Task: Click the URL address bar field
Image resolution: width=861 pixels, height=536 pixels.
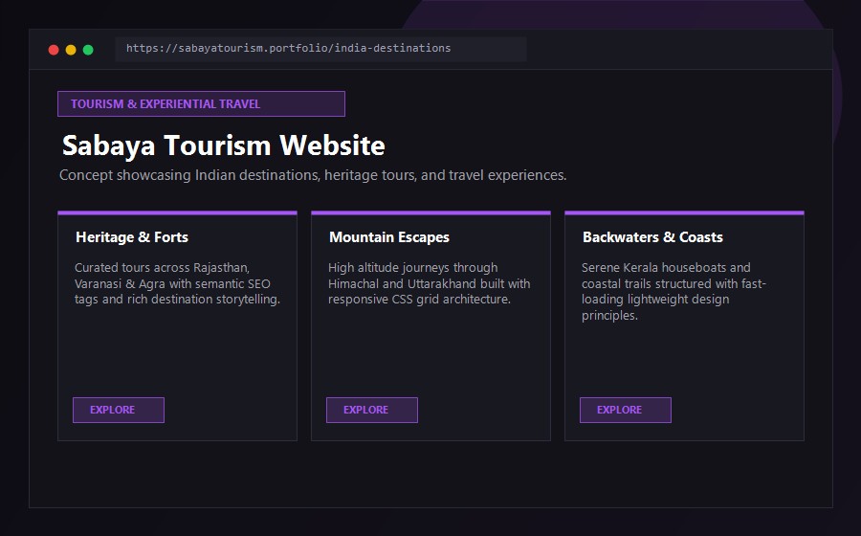Action: point(320,49)
